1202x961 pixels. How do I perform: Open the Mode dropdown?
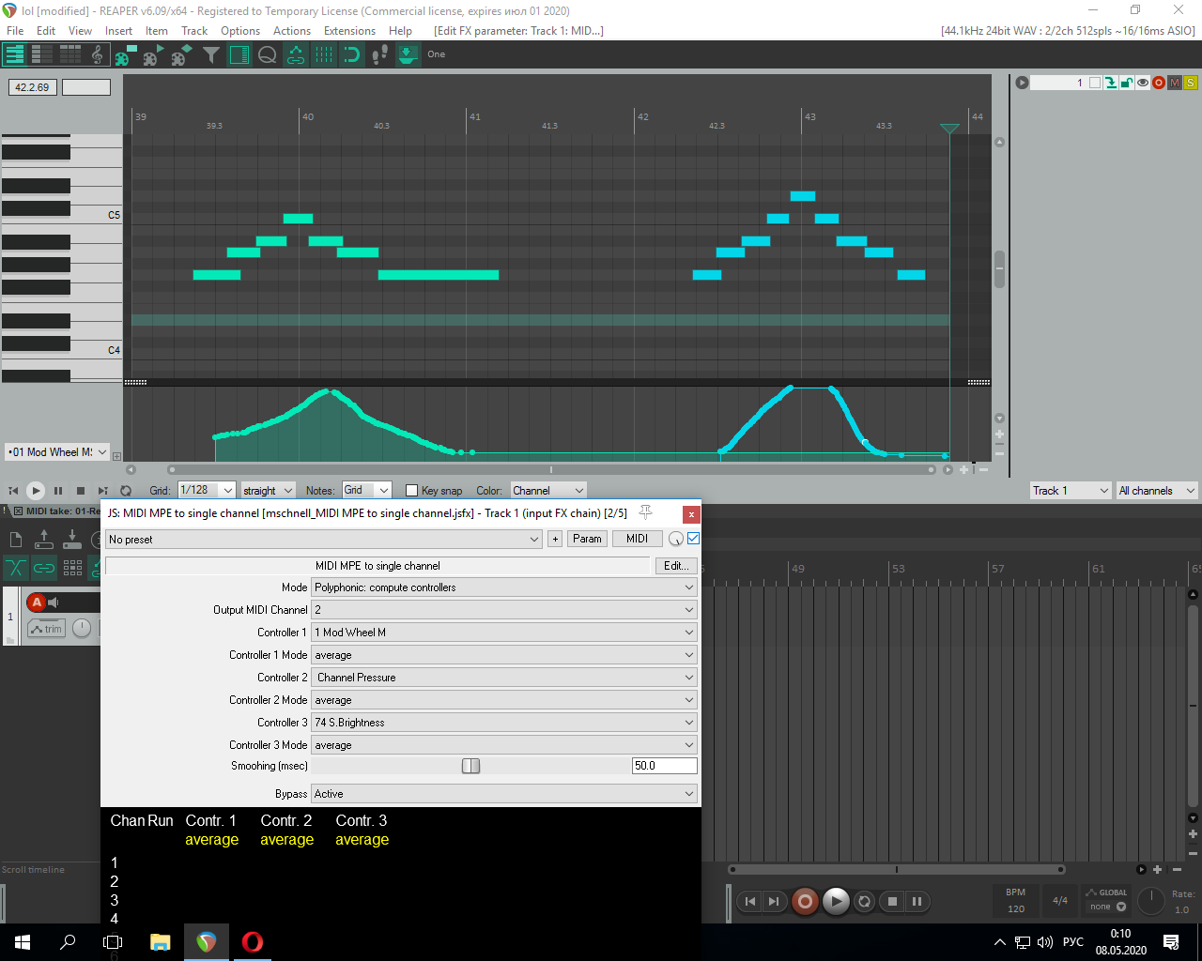(x=504, y=587)
